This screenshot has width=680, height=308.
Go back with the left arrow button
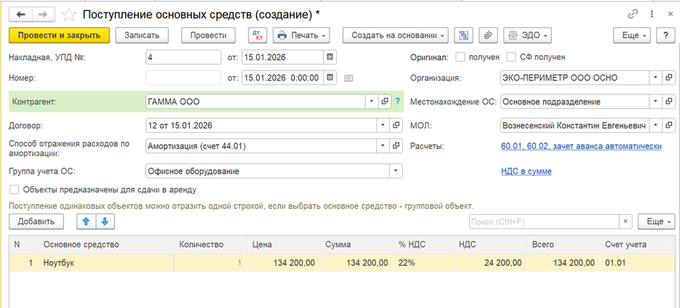click(x=20, y=14)
